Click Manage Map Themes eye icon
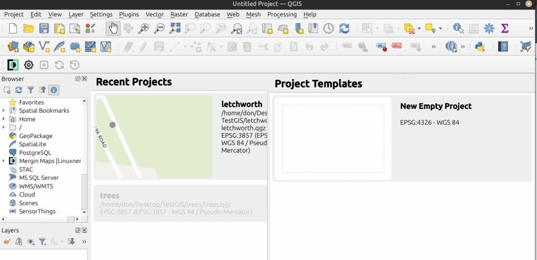The image size is (537, 260). coord(31,242)
